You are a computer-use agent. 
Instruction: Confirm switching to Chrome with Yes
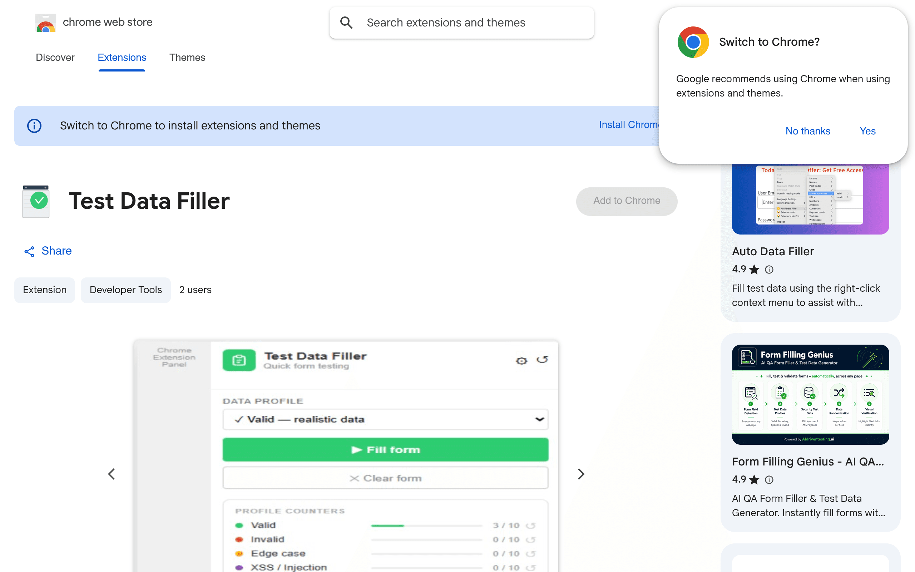point(867,131)
